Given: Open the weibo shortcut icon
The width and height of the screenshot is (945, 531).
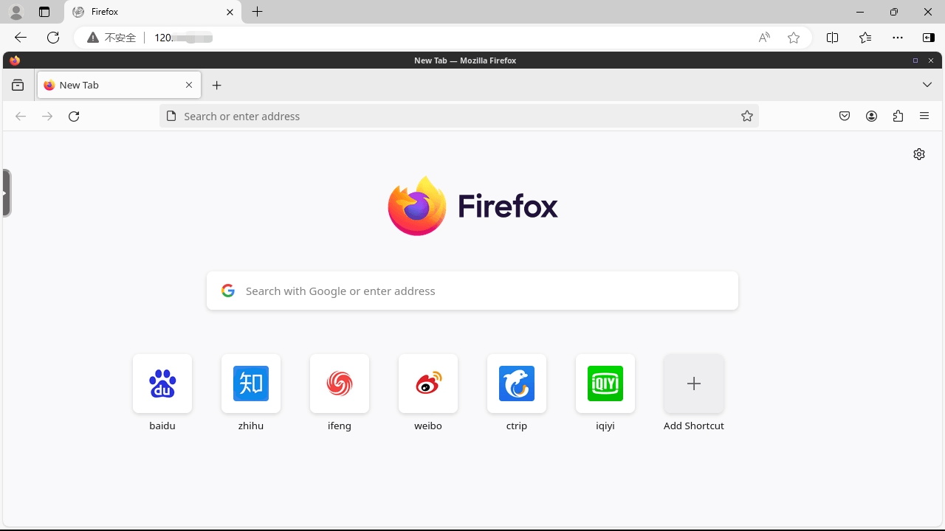Looking at the screenshot, I should [x=428, y=383].
